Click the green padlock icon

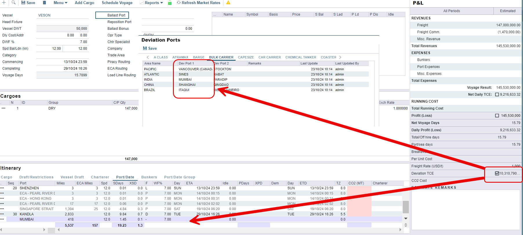tap(170, 3)
